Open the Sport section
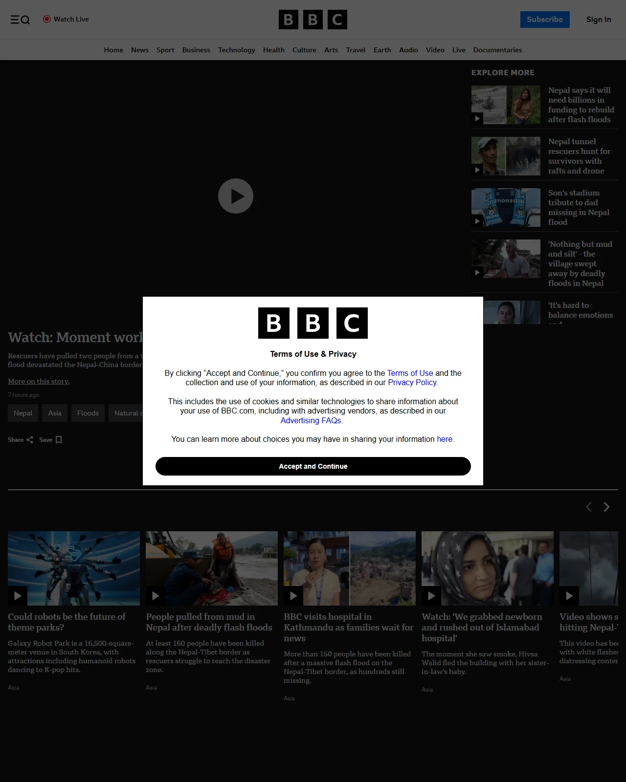 165,50
